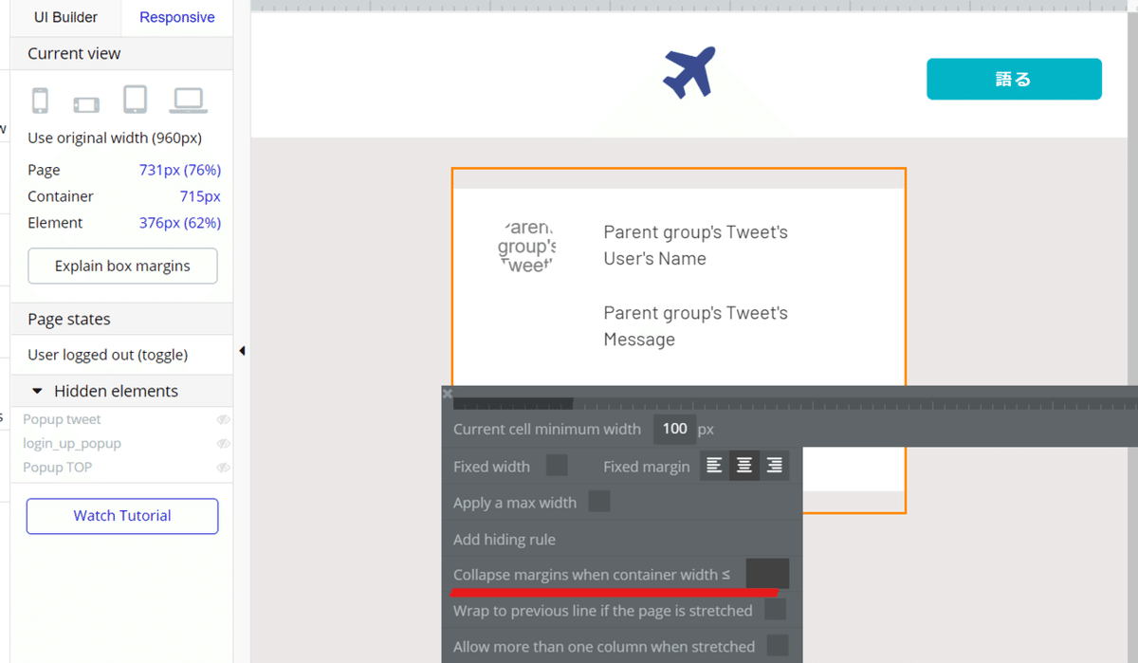Select the mobile landscape view icon
This screenshot has width=1138, height=663.
(x=86, y=103)
